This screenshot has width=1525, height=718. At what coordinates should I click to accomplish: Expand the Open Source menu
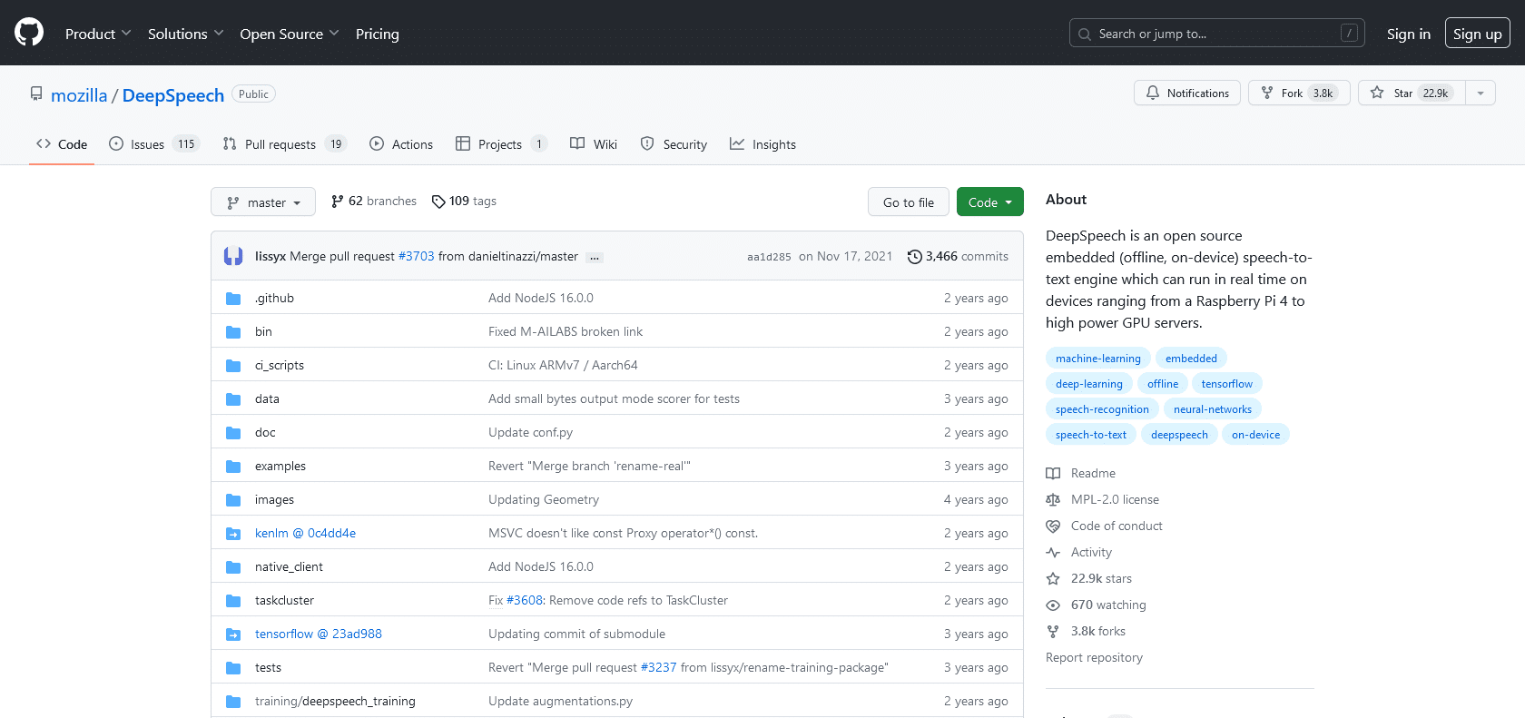tap(289, 34)
